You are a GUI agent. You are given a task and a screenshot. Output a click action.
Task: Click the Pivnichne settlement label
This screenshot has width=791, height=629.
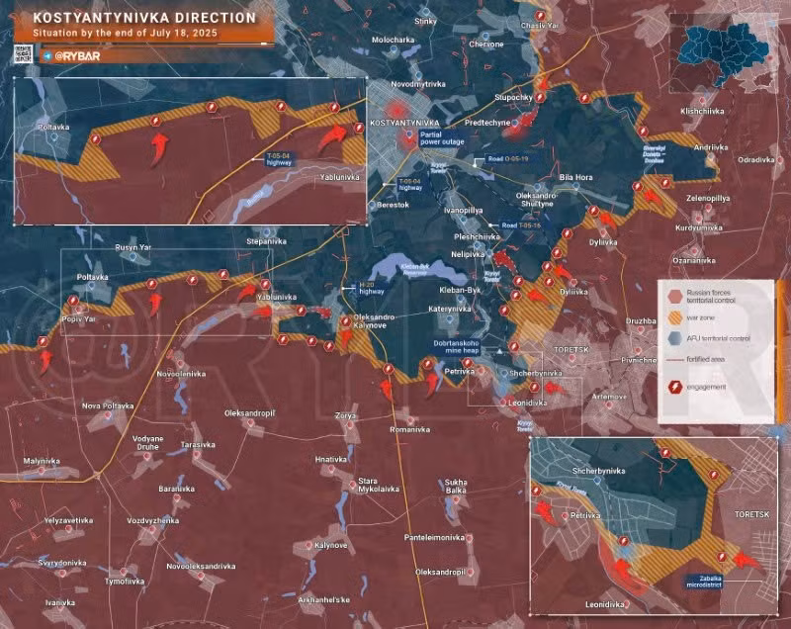pos(639,360)
